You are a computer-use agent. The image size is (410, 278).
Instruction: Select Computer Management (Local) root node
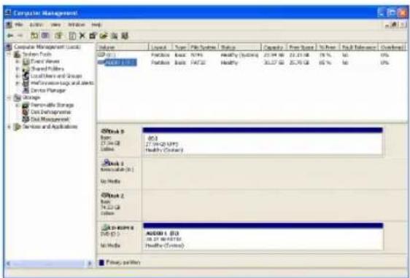coord(47,47)
